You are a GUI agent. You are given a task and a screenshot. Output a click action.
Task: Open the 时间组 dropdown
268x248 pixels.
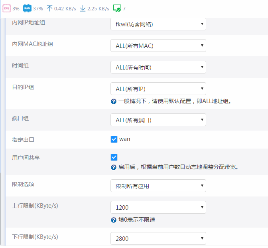point(158,67)
